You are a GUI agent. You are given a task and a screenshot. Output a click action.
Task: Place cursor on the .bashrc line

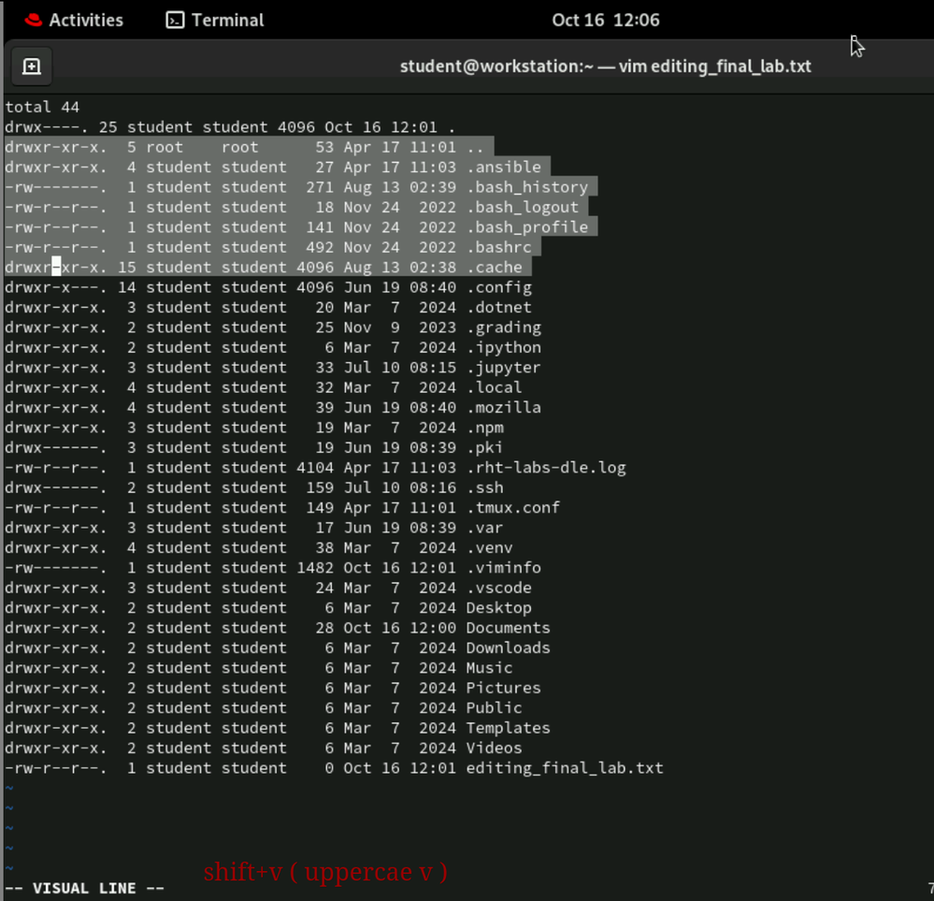498,248
